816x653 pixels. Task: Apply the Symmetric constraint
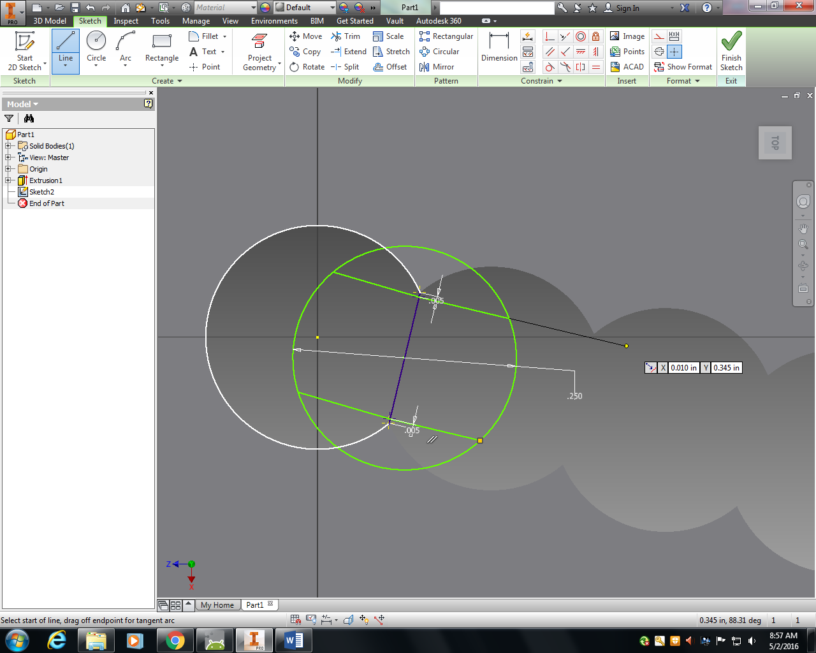coord(581,67)
